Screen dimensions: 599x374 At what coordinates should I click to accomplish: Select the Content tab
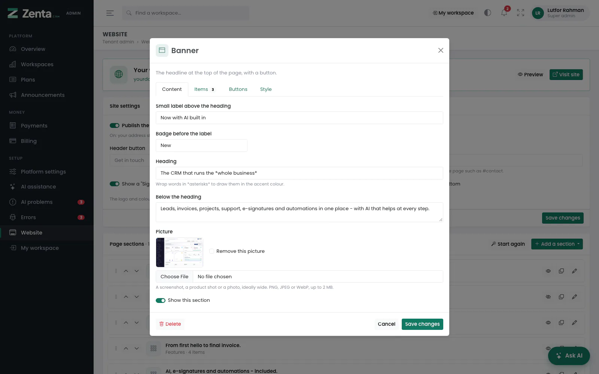172,89
